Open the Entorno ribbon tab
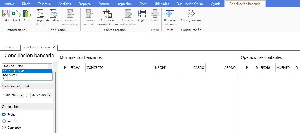This screenshot has height=133, width=300. tap(104, 4)
